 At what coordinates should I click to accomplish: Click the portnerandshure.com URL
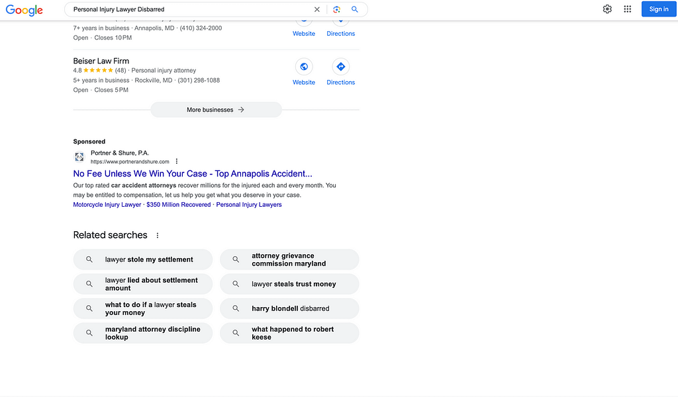coord(130,162)
